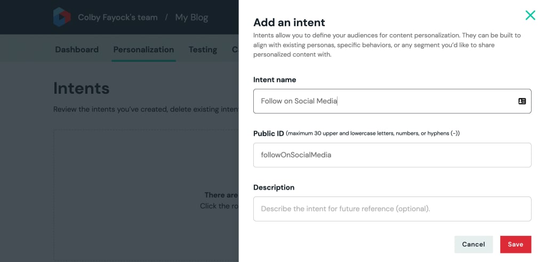The image size is (546, 262).
Task: Click the autofill icon in Intent name field
Action: 521,101
